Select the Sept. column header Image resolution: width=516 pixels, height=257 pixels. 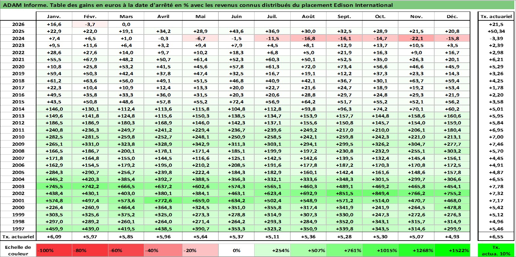click(x=344, y=16)
